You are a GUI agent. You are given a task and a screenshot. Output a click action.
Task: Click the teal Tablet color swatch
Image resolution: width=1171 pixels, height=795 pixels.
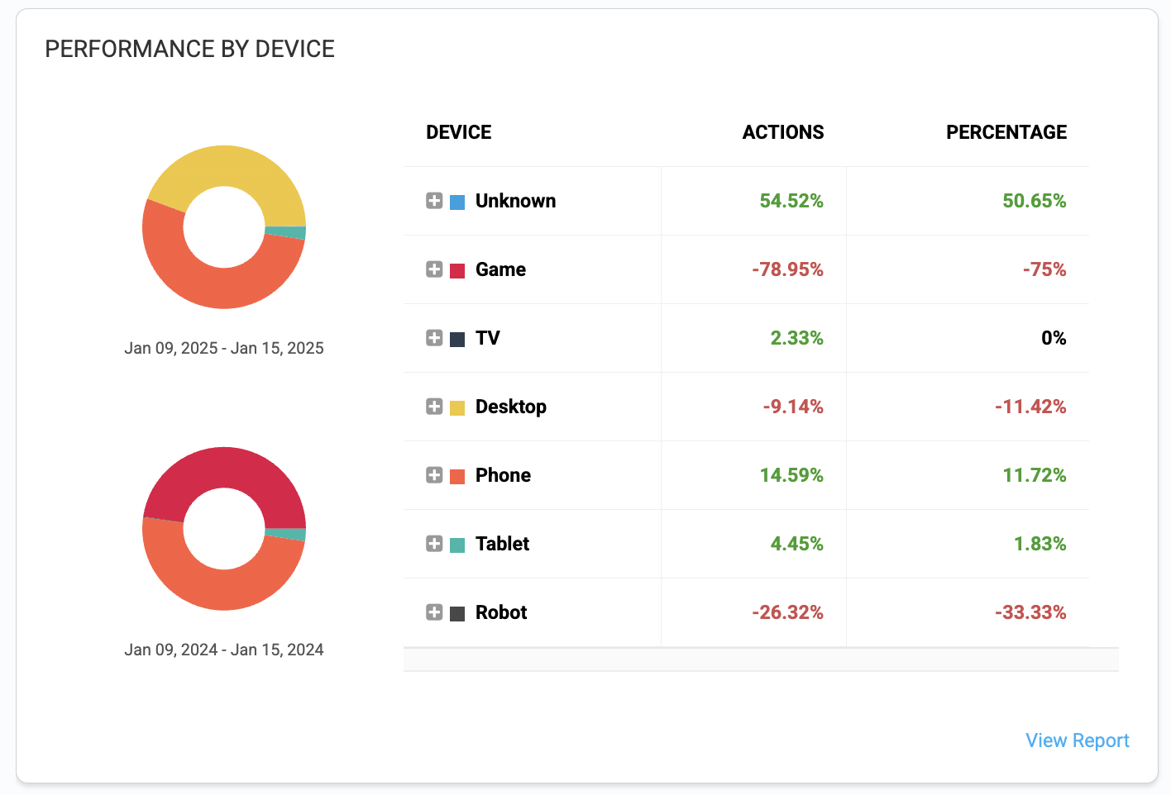(457, 545)
